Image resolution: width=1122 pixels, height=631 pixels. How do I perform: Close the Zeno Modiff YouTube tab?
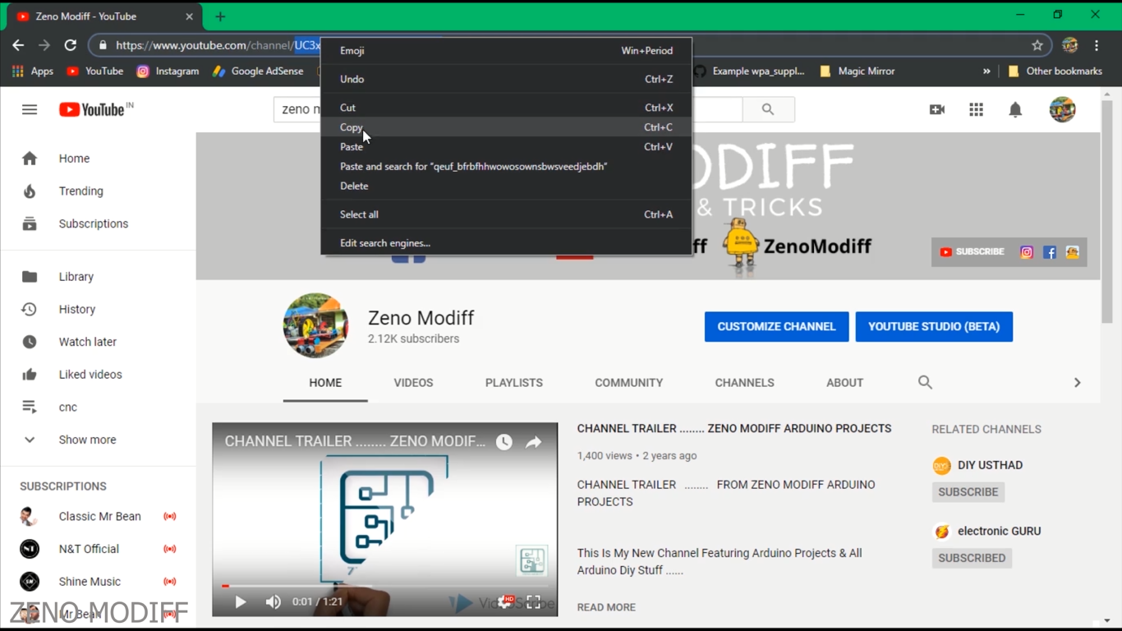pyautogui.click(x=189, y=16)
